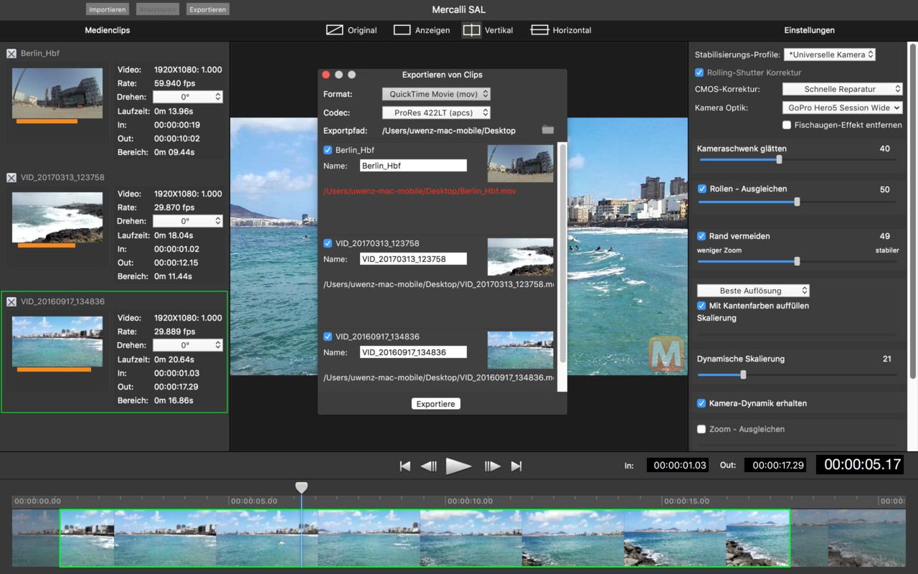Click the Berlin_Hbf export thumbnail
The width and height of the screenshot is (918, 574).
[x=520, y=164]
